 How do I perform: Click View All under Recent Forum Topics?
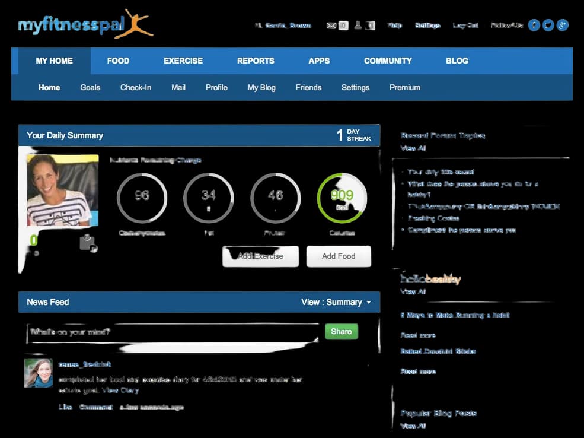tap(413, 148)
